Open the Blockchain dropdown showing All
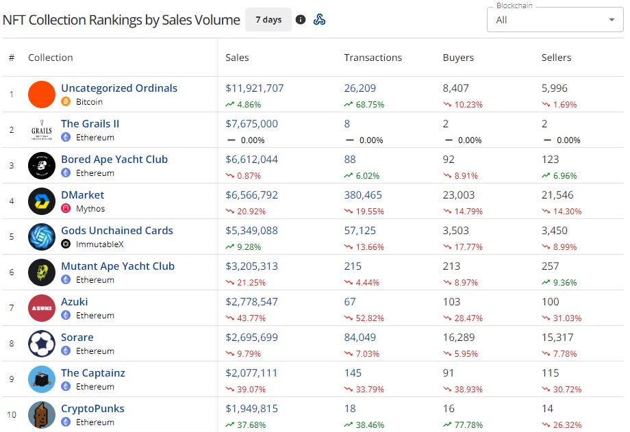The height and width of the screenshot is (432, 630). pyautogui.click(x=555, y=20)
